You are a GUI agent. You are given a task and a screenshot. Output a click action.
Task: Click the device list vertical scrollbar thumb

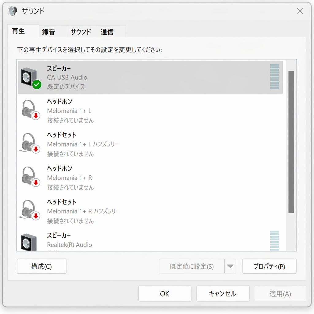tap(291, 142)
